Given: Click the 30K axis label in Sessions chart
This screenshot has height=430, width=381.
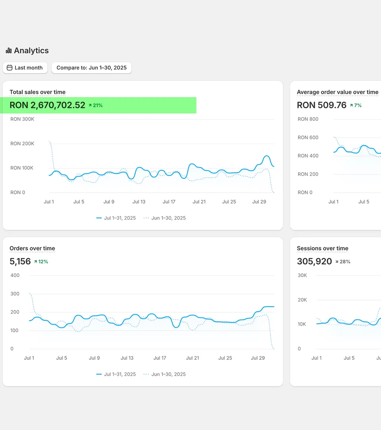Looking at the screenshot, I should [302, 275].
